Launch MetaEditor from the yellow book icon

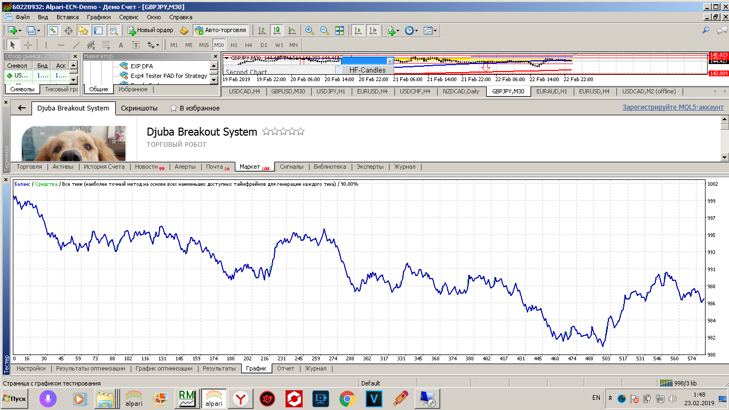[x=184, y=30]
